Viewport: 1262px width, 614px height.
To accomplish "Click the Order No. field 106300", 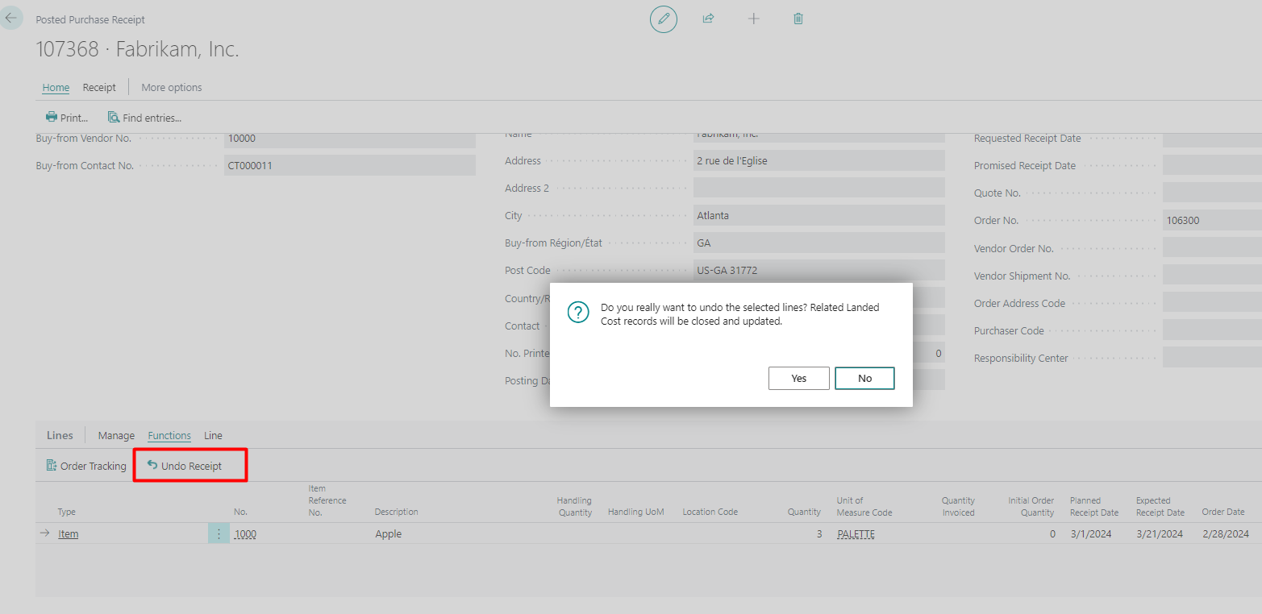I will click(1210, 220).
